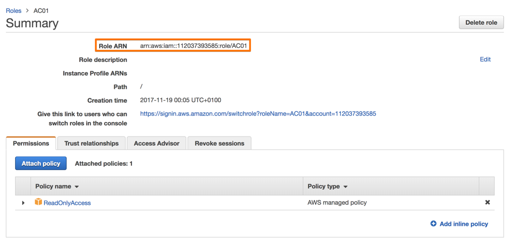Open the Access Advisor tab
Screen dimensions: 508x242
tap(156, 144)
